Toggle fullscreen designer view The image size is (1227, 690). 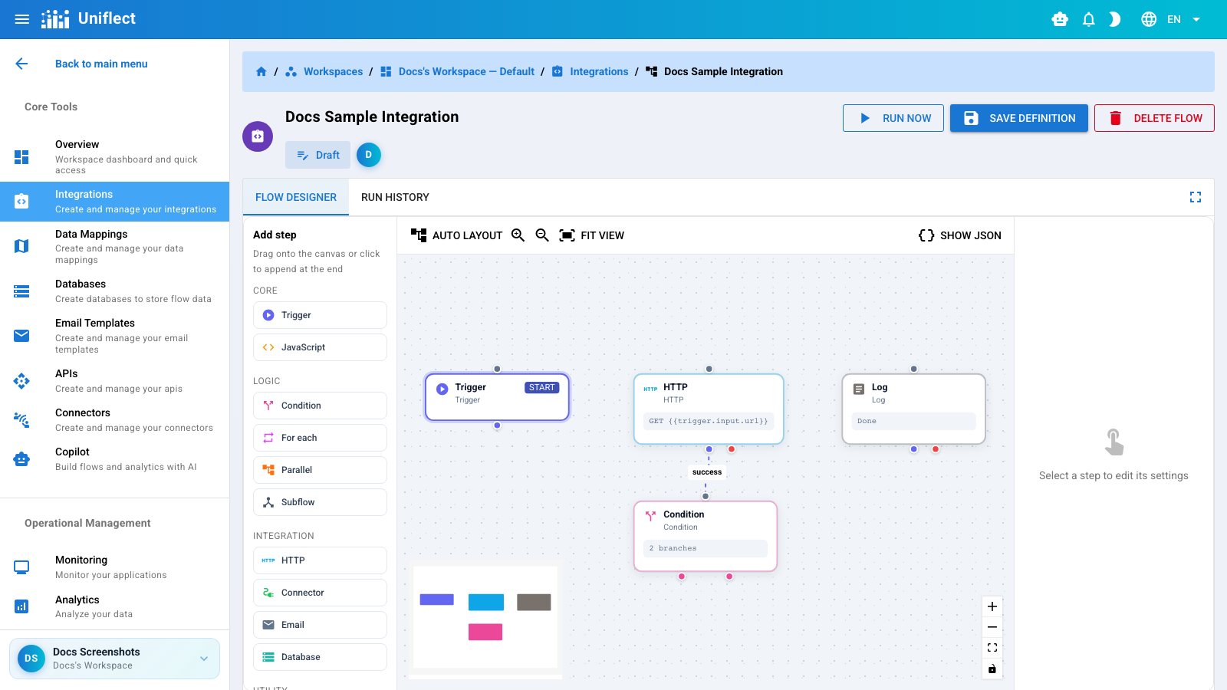(1196, 197)
